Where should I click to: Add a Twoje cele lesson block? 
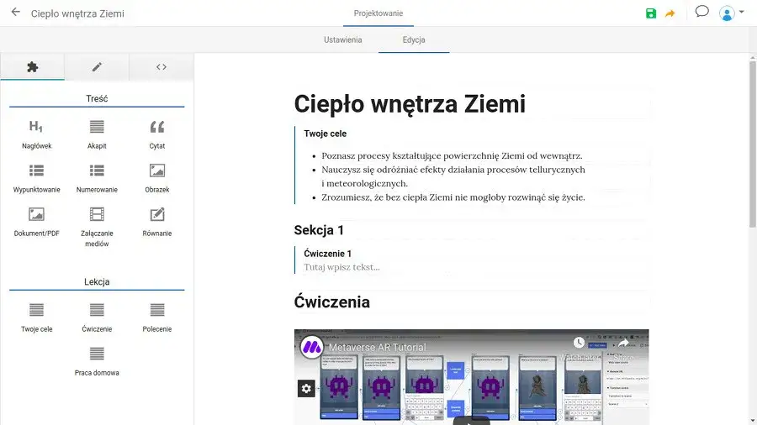(36, 317)
